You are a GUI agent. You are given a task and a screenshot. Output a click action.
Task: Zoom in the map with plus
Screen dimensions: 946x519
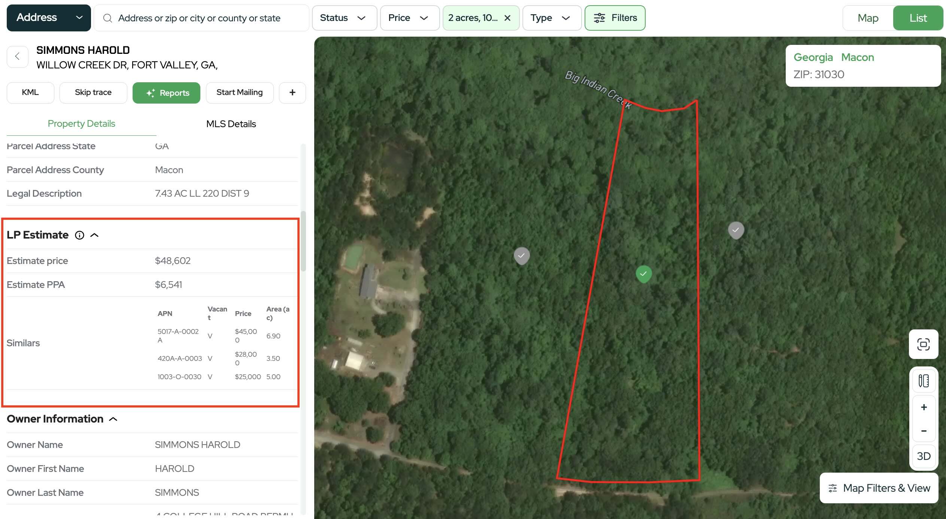924,407
